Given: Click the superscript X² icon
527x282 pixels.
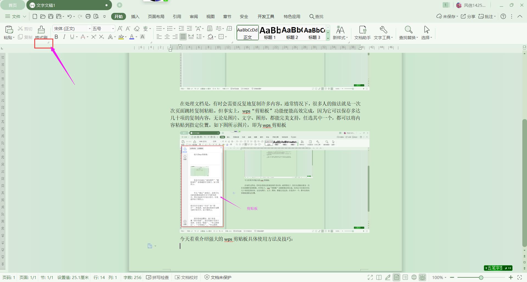Looking at the screenshot, I should [94, 37].
